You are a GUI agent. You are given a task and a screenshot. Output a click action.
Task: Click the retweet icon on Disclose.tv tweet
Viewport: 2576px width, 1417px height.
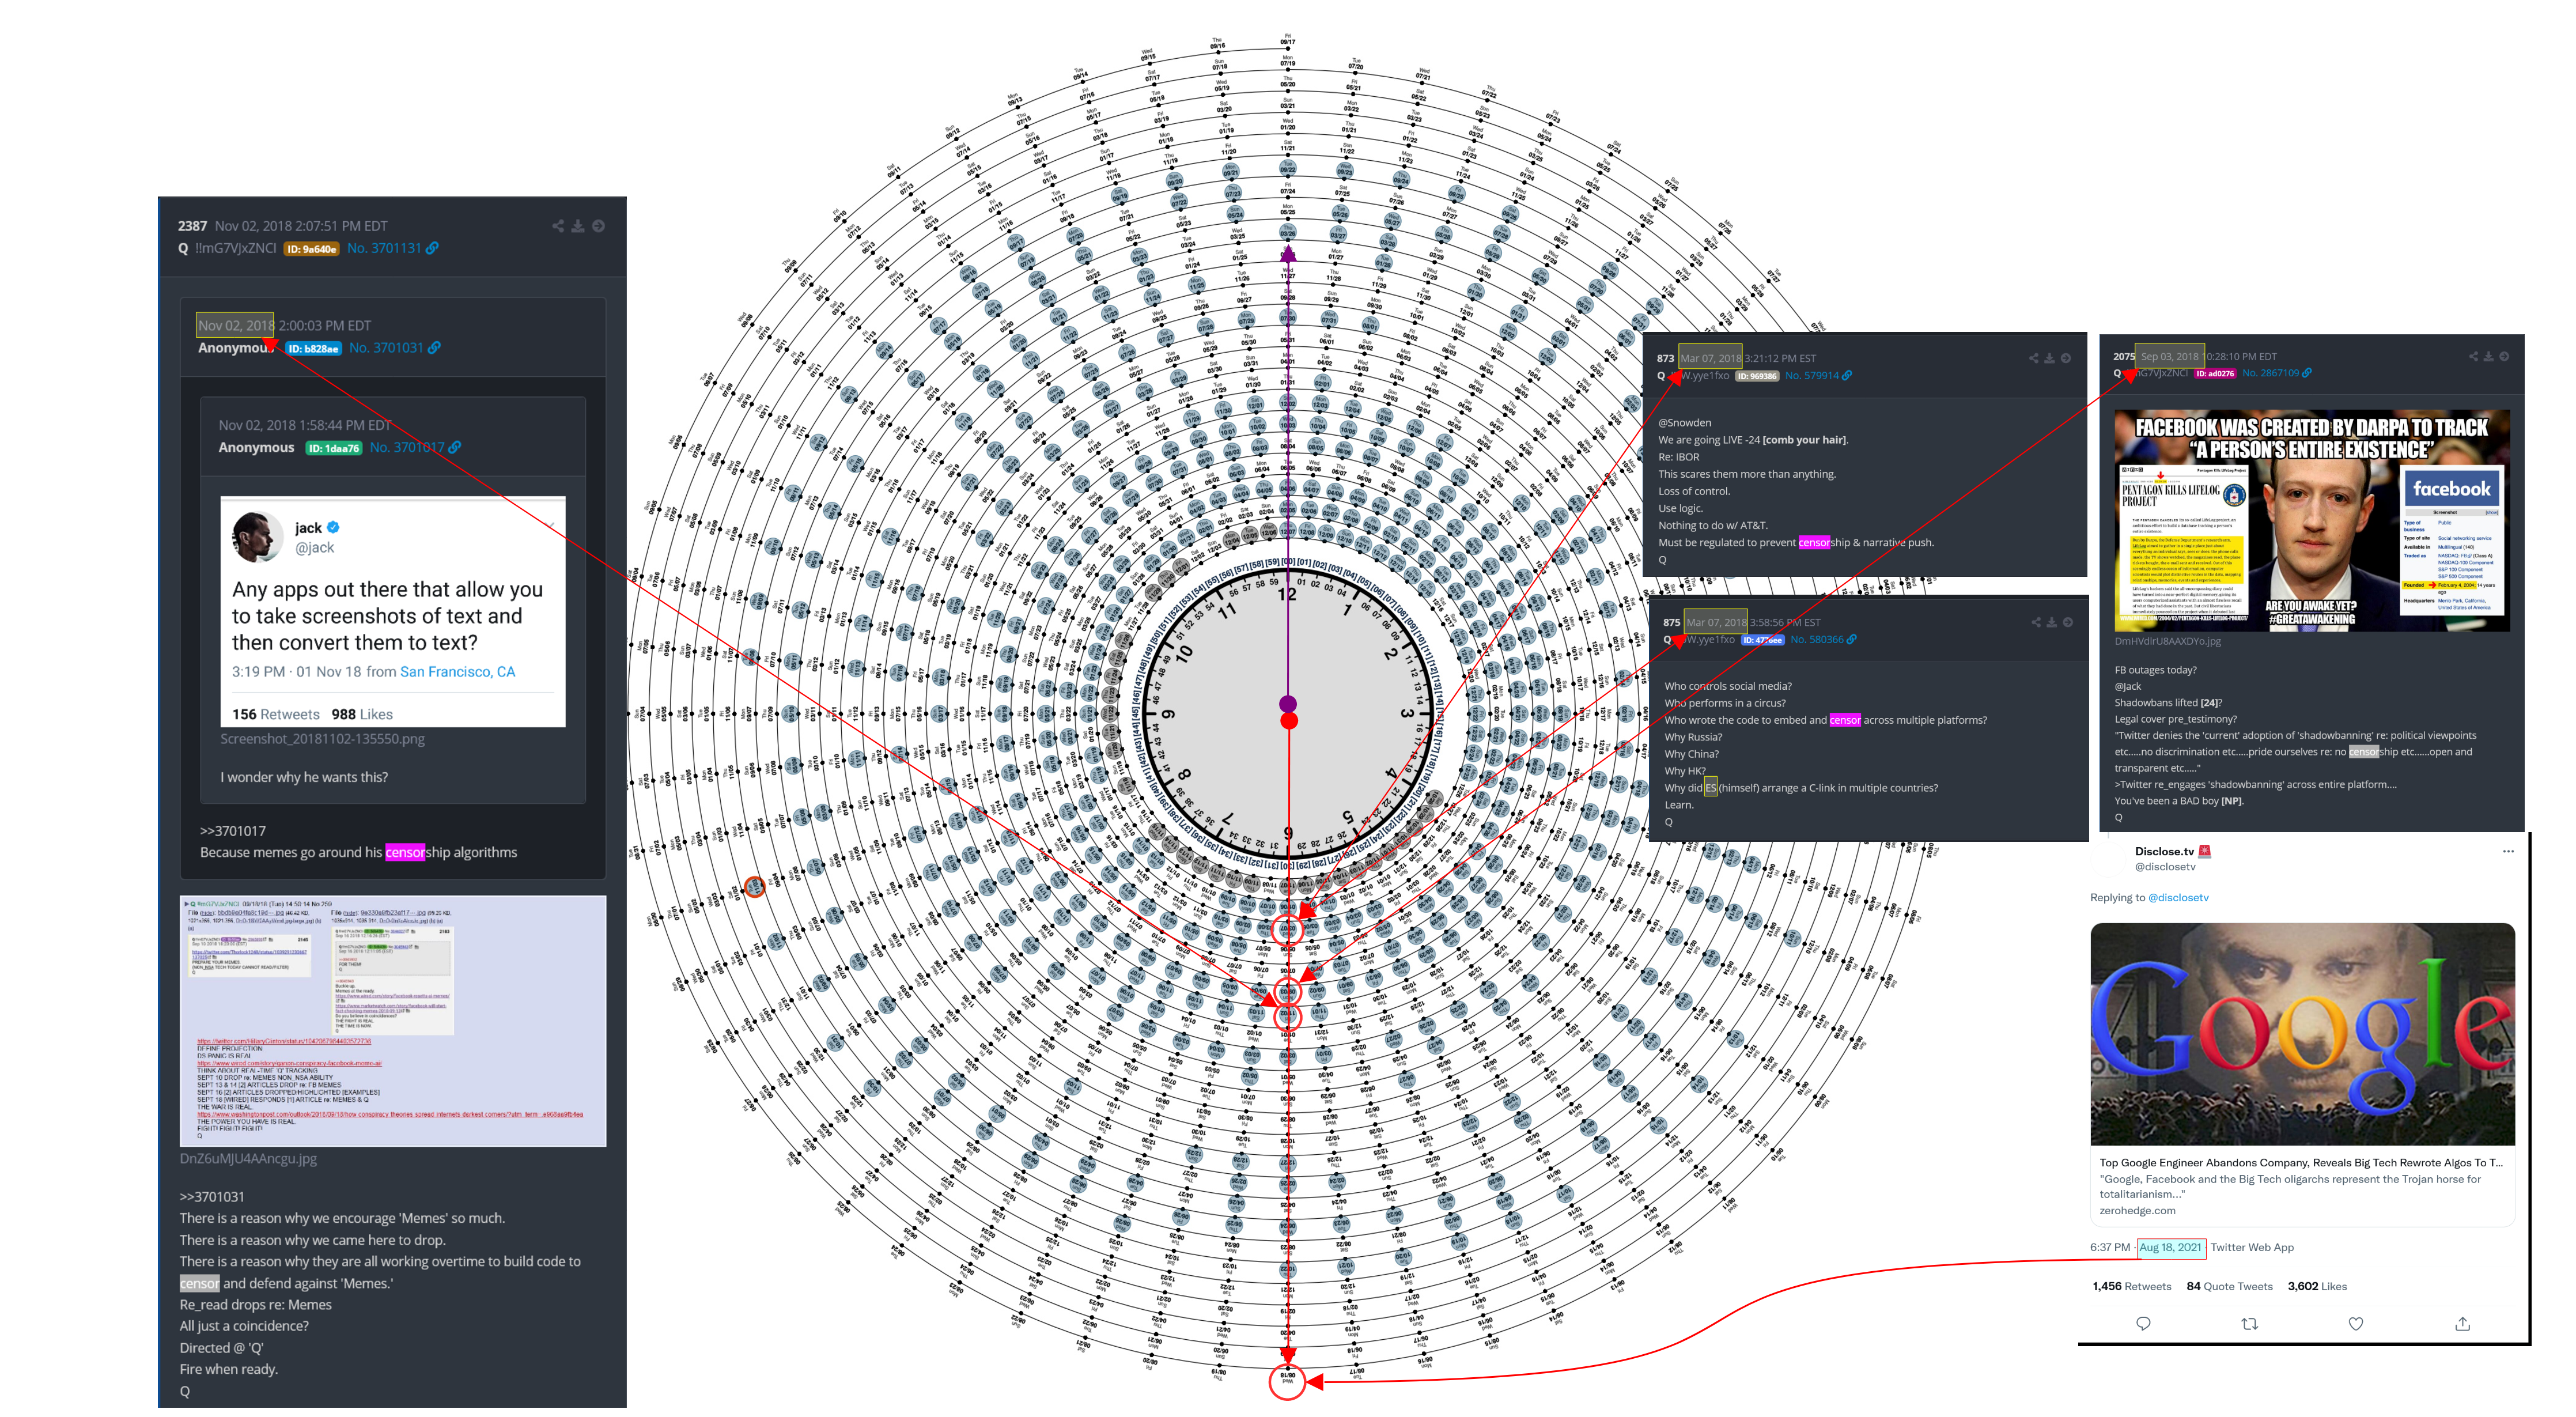pyautogui.click(x=2250, y=1323)
